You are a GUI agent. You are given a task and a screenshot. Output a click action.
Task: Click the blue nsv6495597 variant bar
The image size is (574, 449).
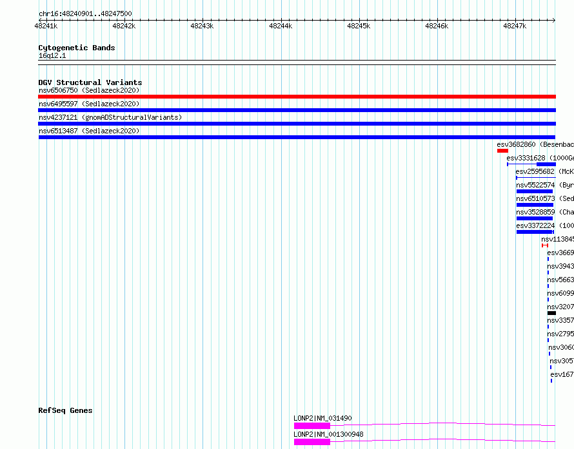[x=297, y=110]
